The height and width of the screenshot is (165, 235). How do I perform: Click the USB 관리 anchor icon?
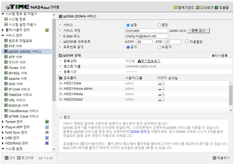coord(47,138)
